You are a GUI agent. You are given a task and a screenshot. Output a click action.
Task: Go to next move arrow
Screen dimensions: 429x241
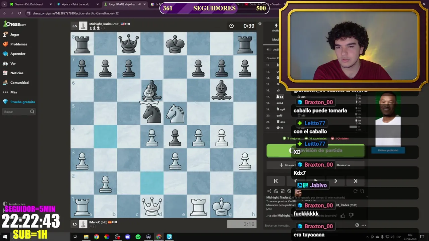tap(335, 181)
